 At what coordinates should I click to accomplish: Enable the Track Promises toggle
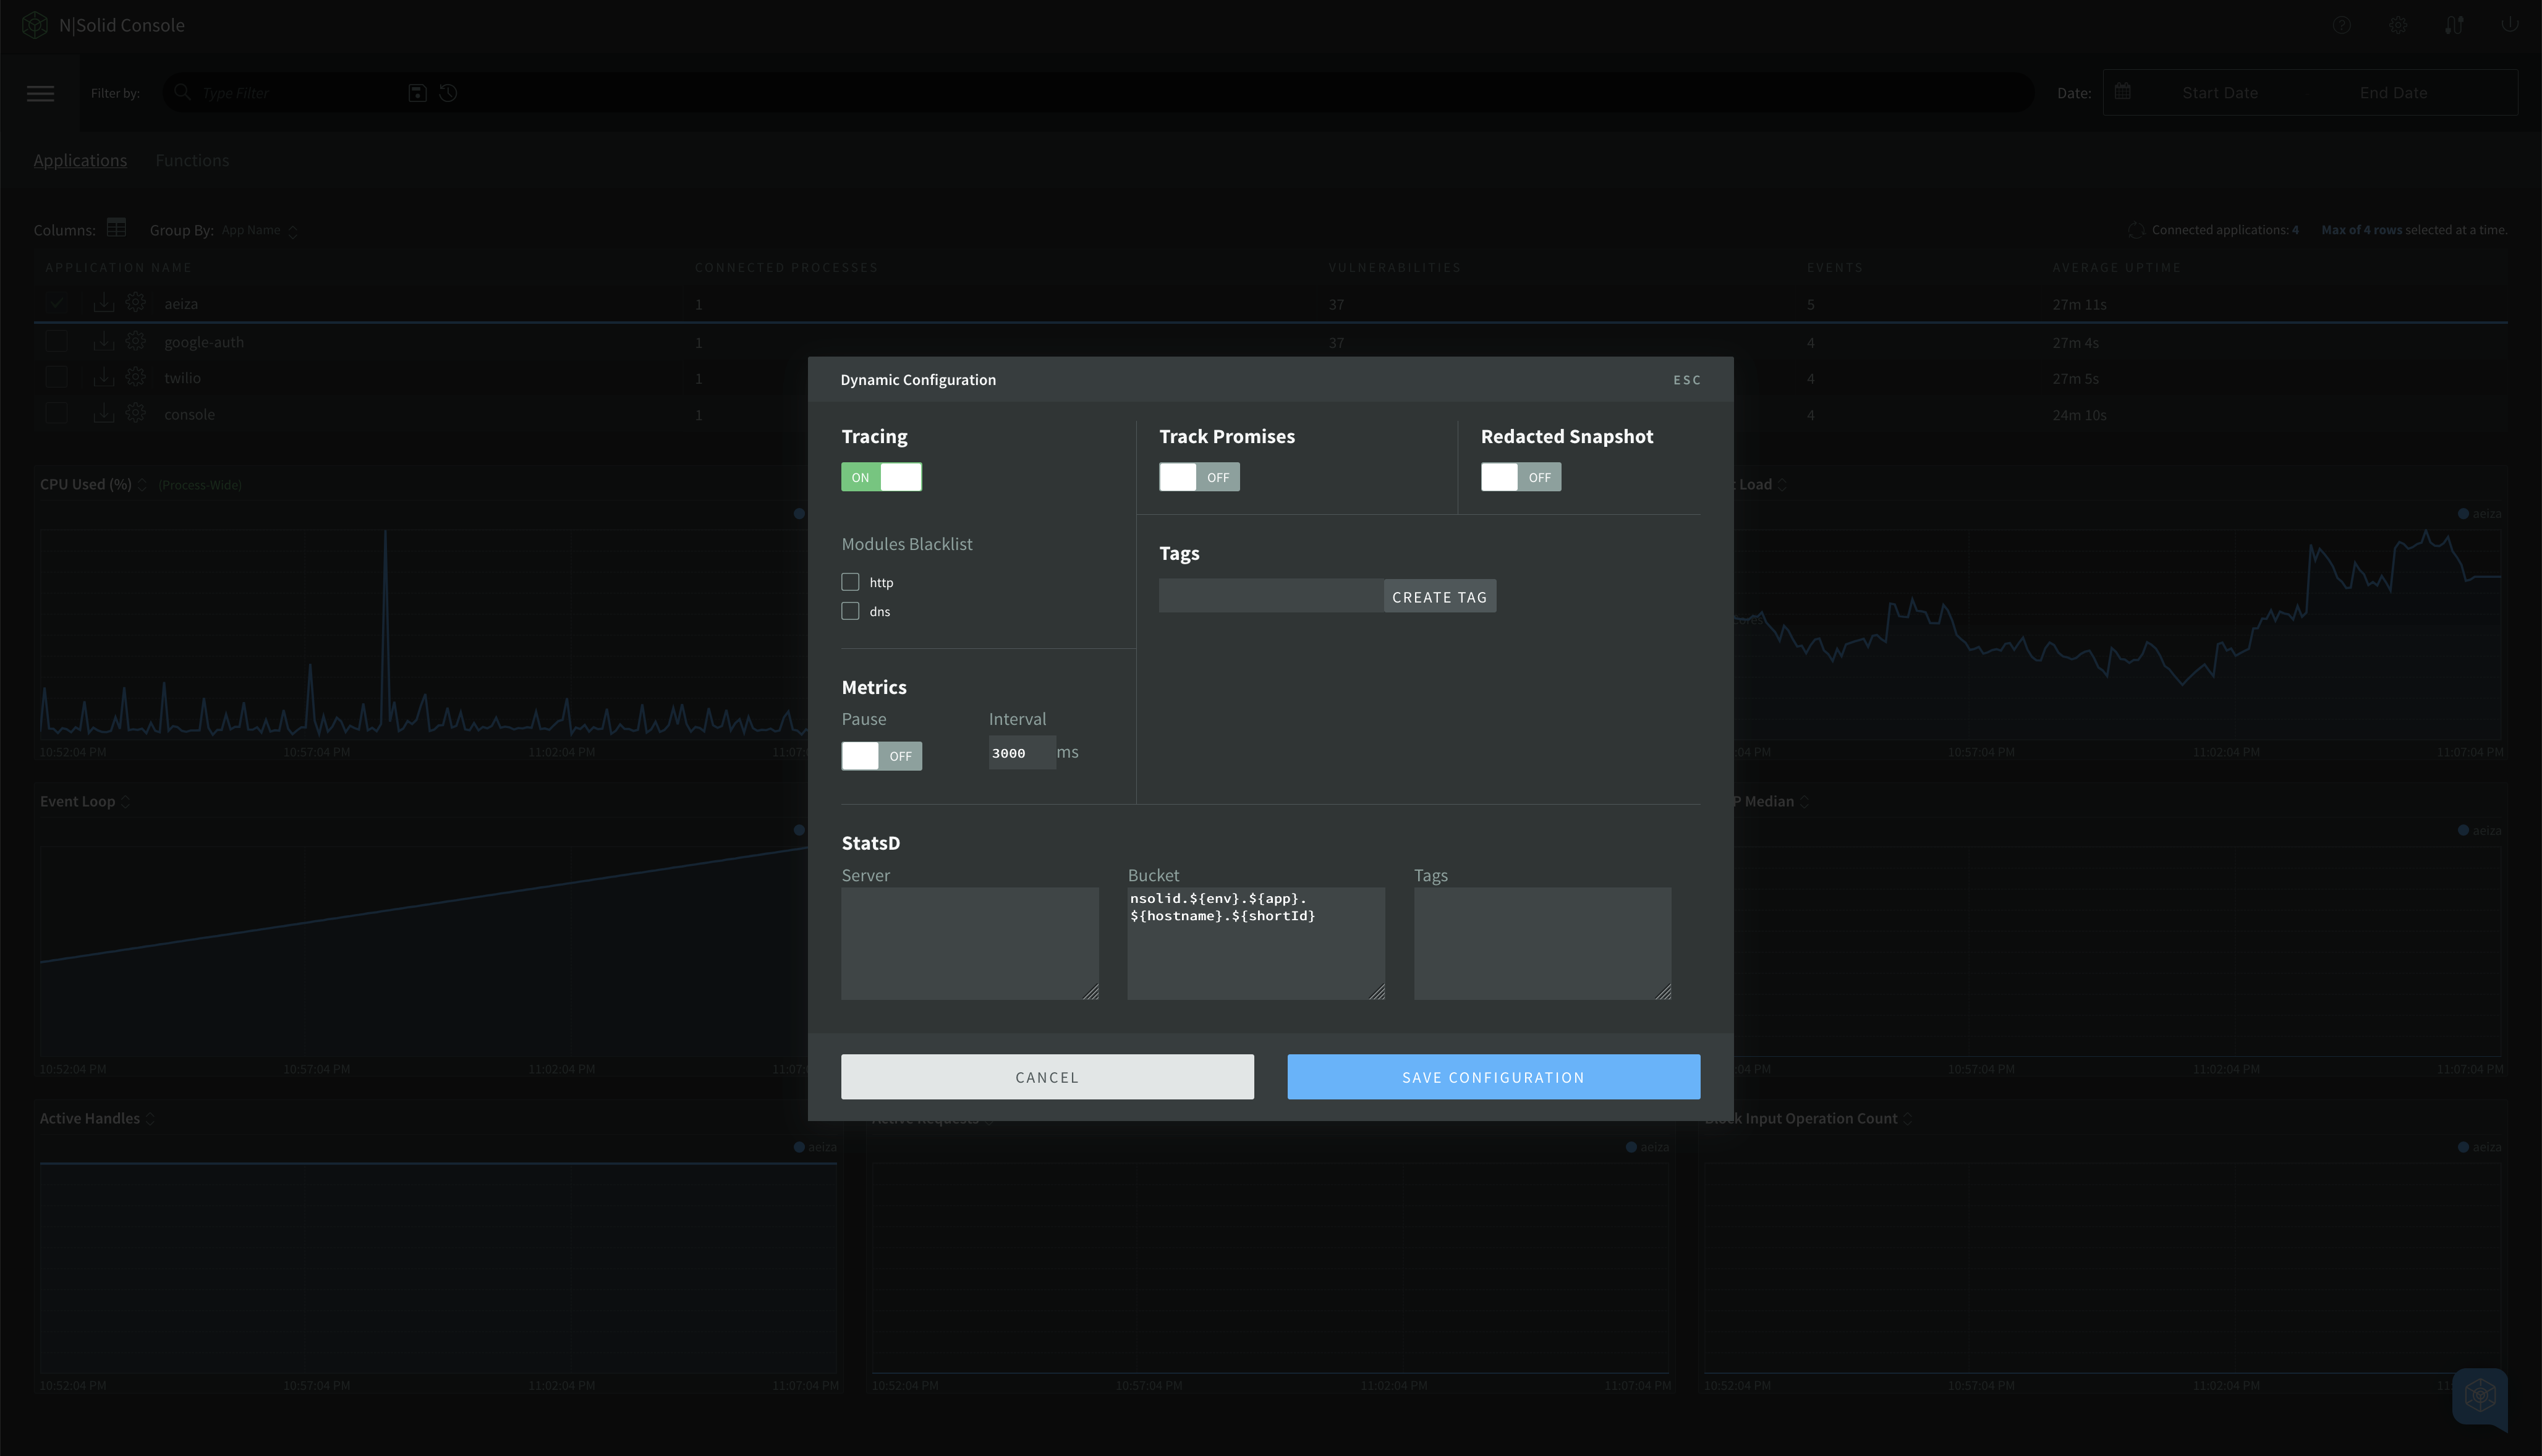pos(1199,477)
